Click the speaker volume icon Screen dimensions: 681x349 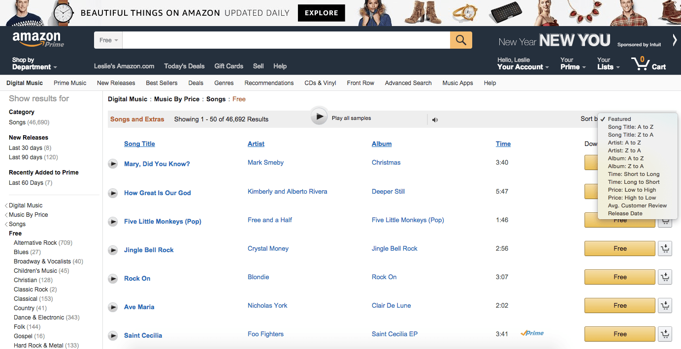(435, 119)
